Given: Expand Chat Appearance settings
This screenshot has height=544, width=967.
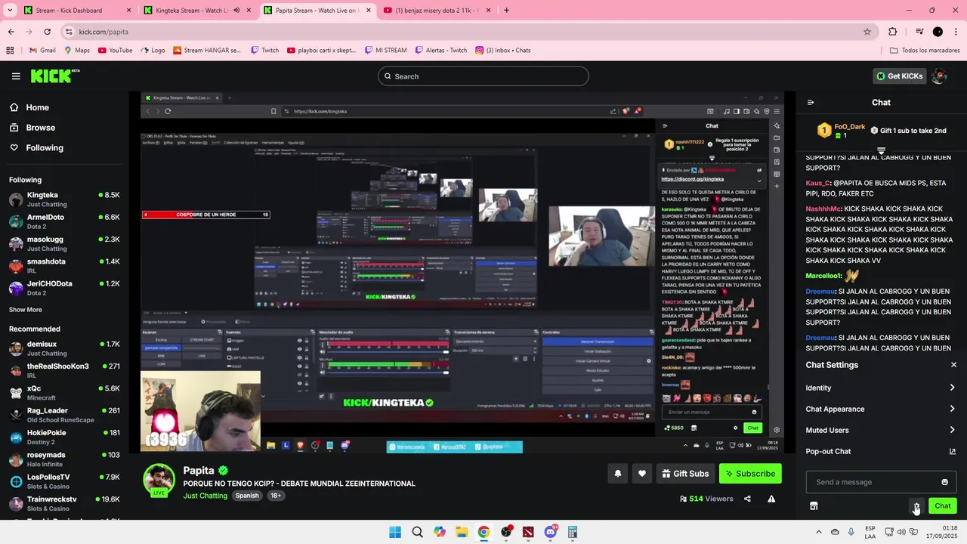Looking at the screenshot, I should point(881,409).
